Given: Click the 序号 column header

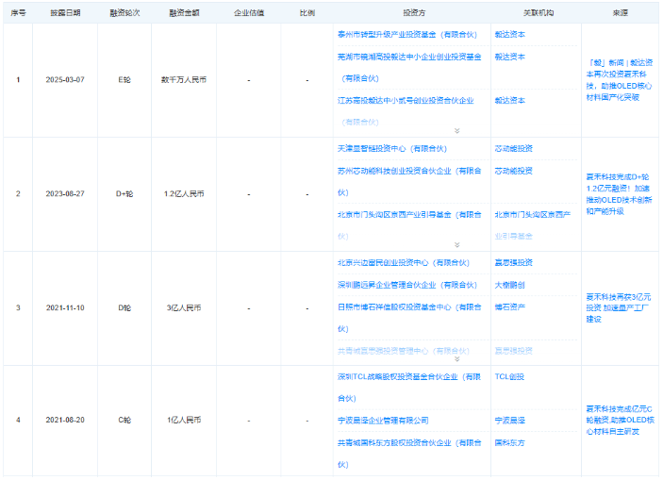Looking at the screenshot, I should click(18, 13).
